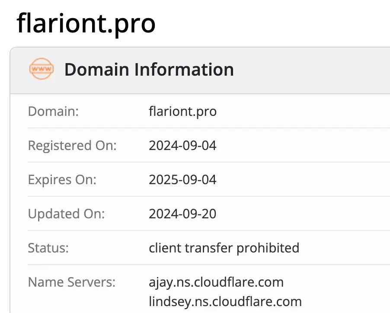This screenshot has width=390, height=313.
Task: Select the client transfer prohibited status
Action: (x=224, y=248)
